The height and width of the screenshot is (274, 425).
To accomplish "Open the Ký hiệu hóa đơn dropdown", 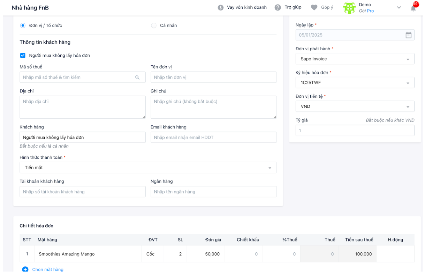I will [355, 83].
